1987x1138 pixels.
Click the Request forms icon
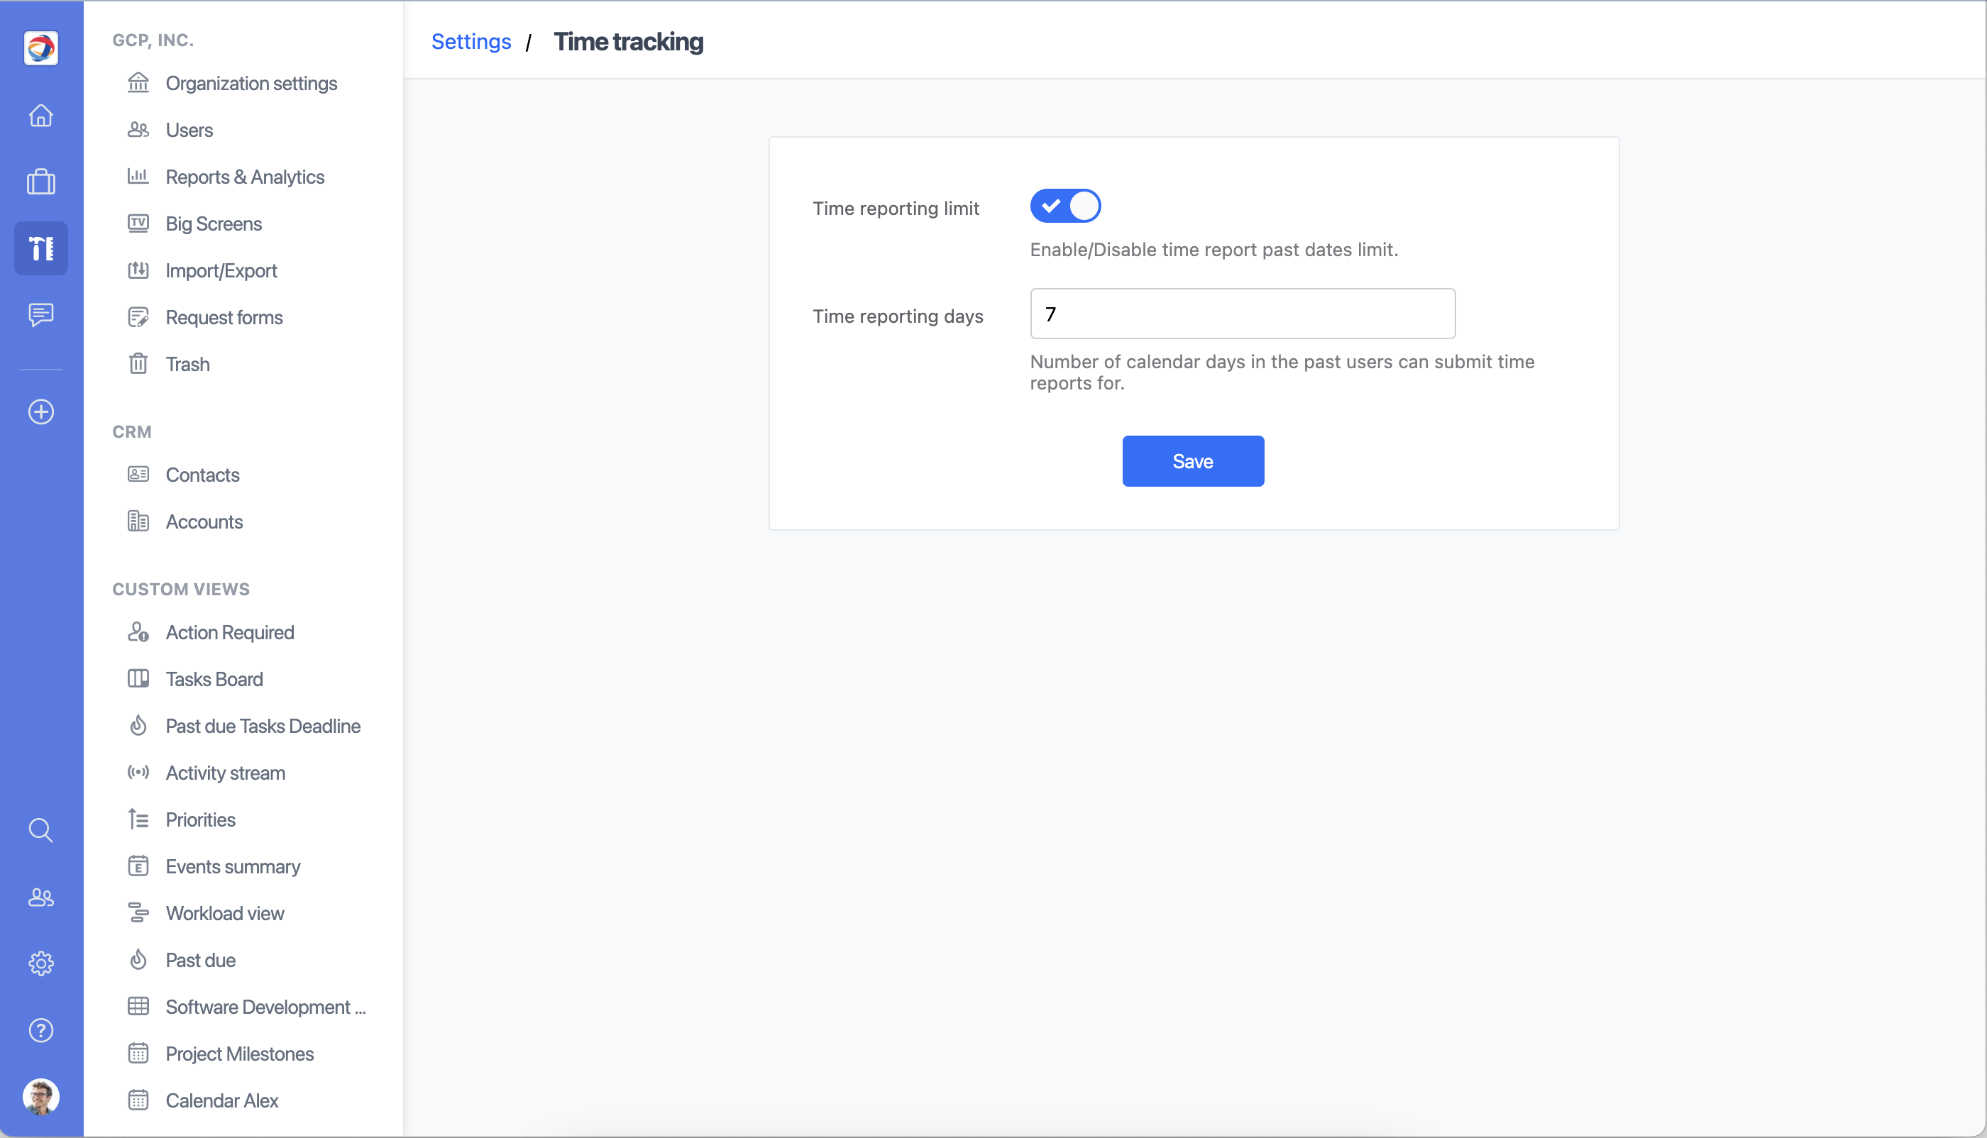[138, 317]
